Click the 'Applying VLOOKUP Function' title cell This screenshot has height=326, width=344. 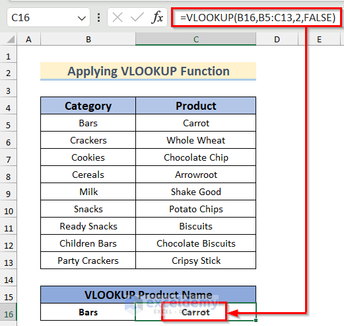[149, 71]
